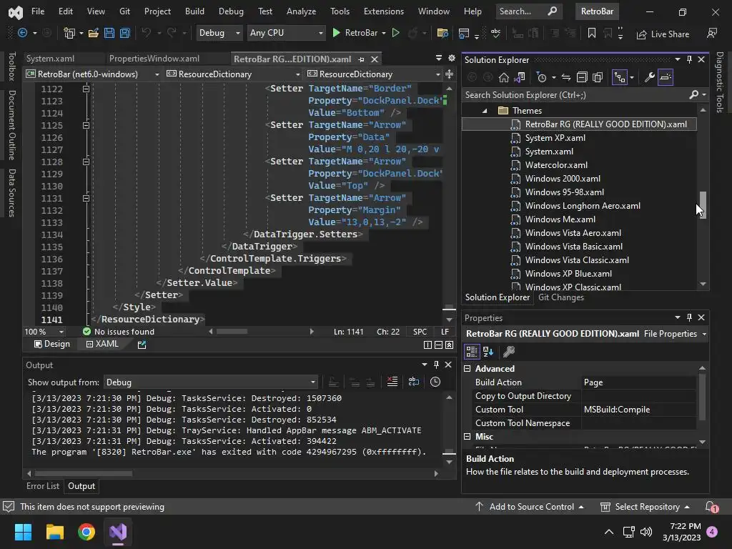Open Solution Explorer properties wrench icon

(x=649, y=77)
